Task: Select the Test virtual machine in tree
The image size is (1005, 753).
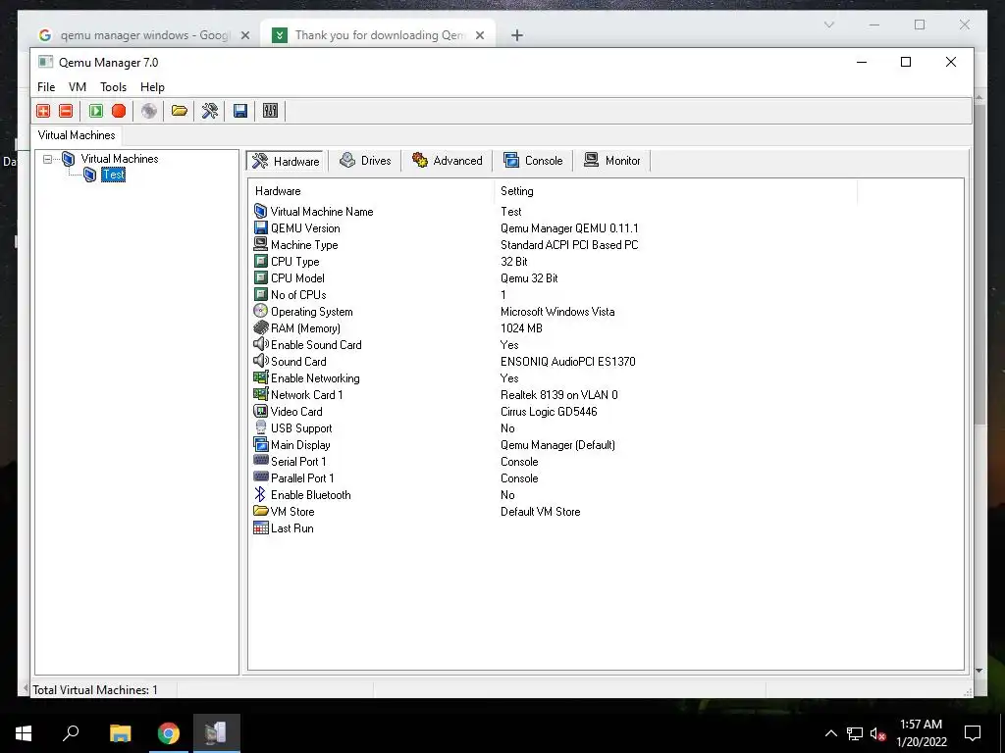Action: coord(113,175)
